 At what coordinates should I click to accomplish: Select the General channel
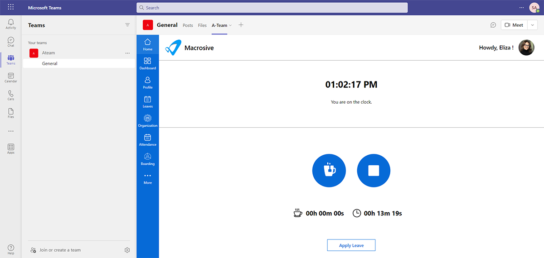coord(50,64)
